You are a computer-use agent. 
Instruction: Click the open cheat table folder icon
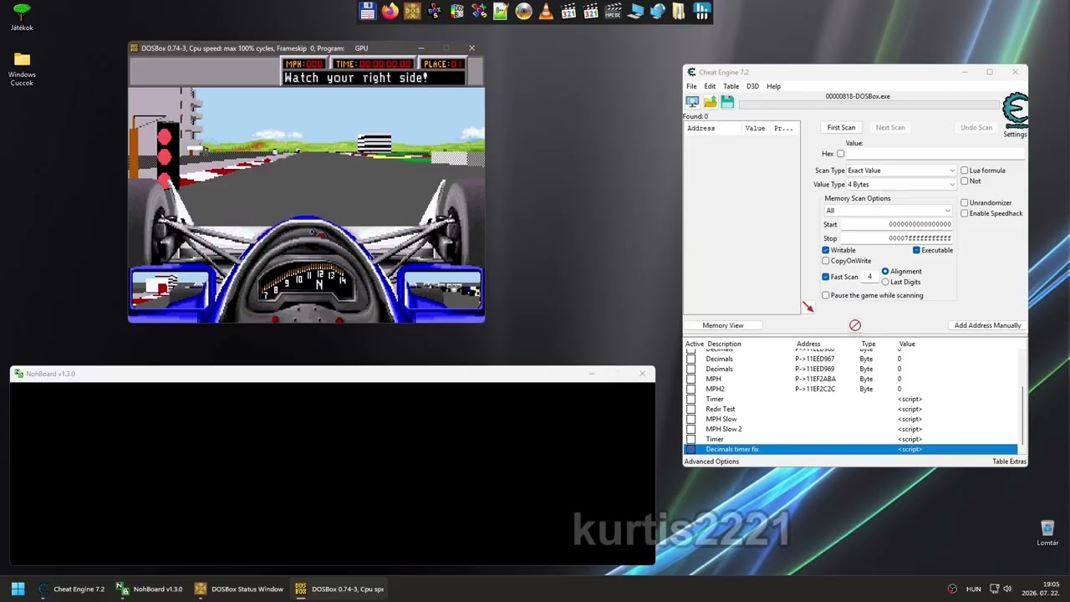(710, 102)
